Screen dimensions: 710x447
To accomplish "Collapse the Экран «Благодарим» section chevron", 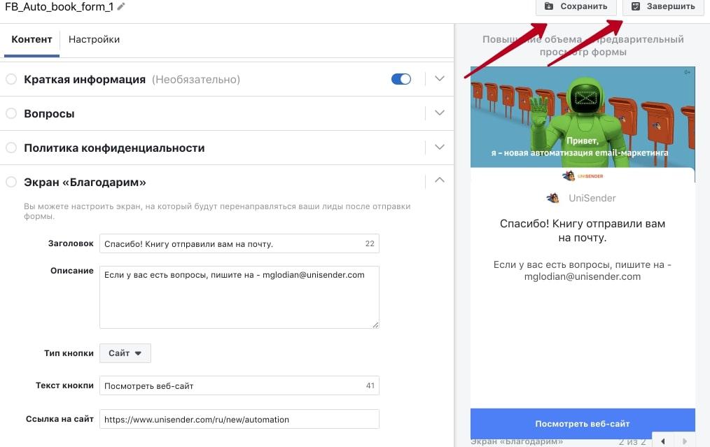I will point(439,180).
